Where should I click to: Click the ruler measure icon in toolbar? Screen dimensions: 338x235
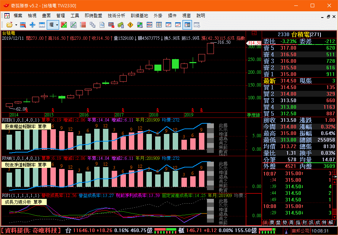pyautogui.click(x=42, y=25)
